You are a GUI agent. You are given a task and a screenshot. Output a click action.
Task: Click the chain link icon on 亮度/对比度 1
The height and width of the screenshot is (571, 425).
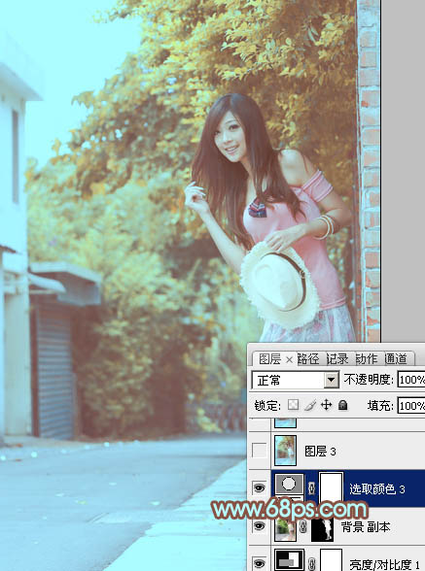click(312, 563)
